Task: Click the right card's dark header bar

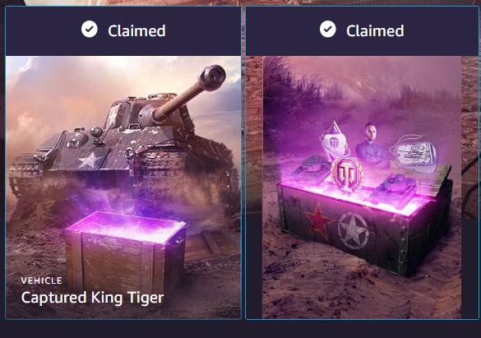Action: pos(362,30)
